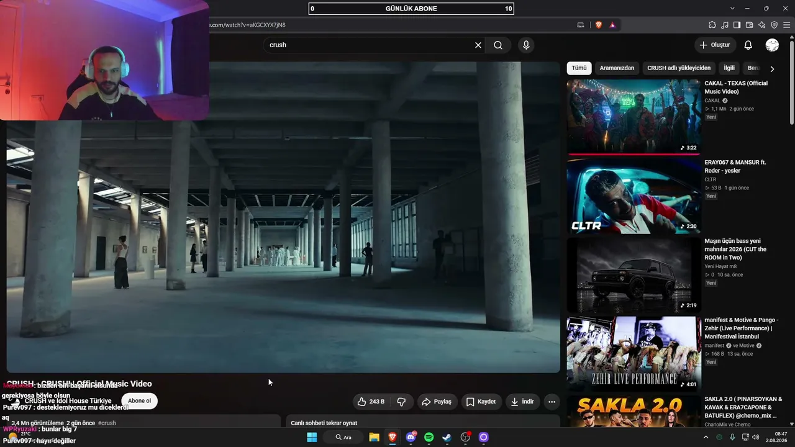Open the media control music note icon
This screenshot has height=447, width=795.
click(725, 25)
